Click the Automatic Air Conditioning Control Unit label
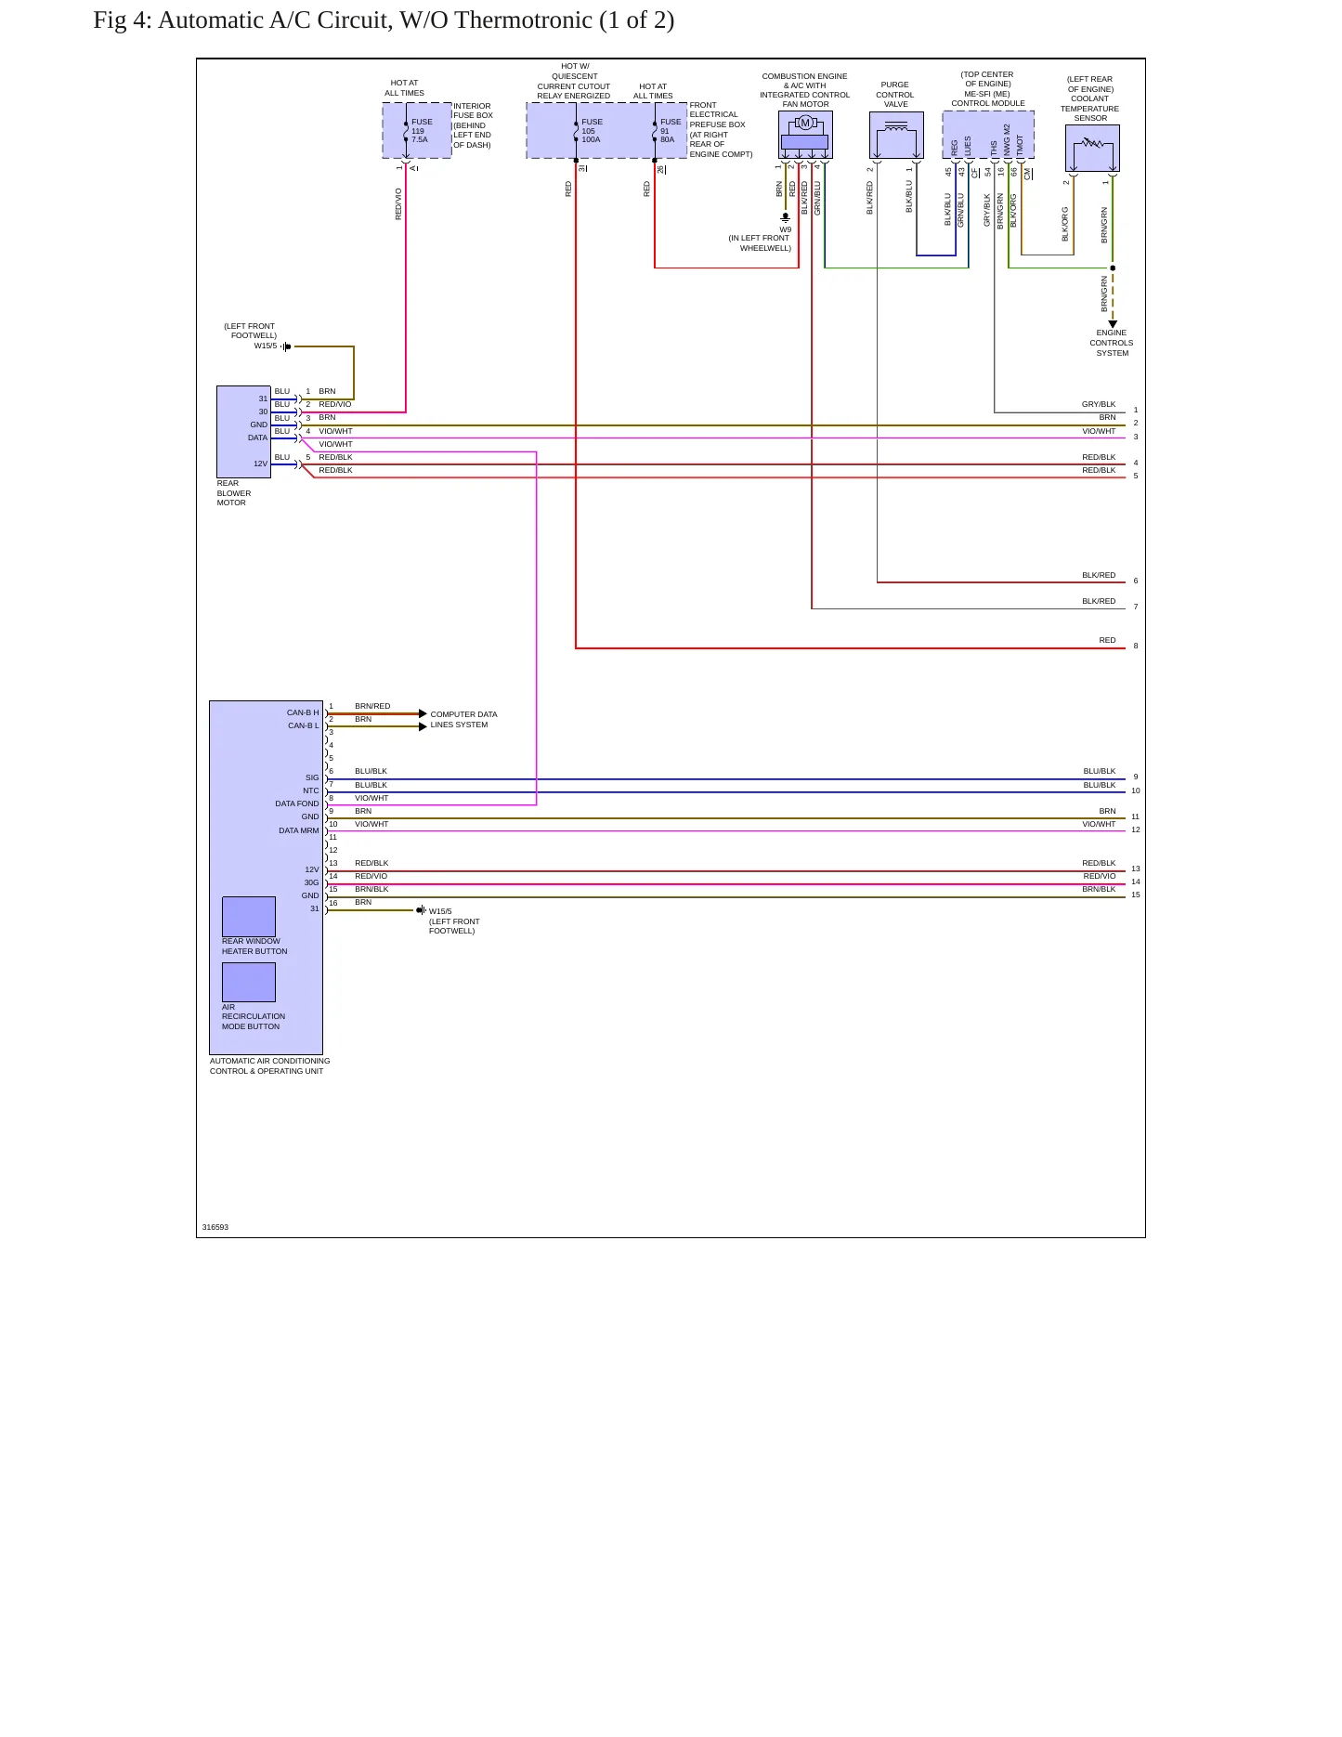 click(269, 1066)
